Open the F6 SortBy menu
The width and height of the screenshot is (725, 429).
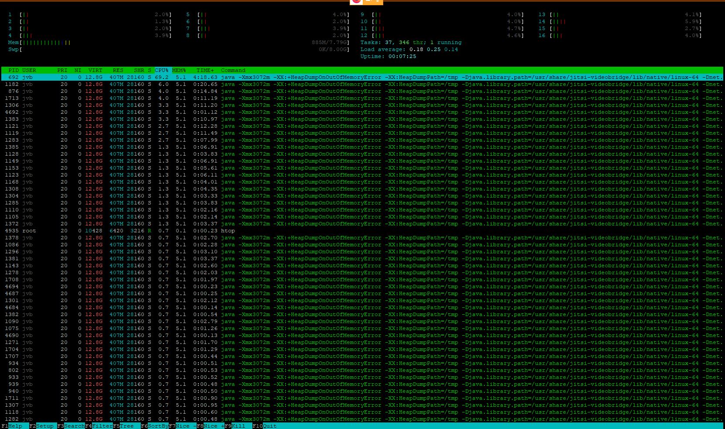pos(155,426)
